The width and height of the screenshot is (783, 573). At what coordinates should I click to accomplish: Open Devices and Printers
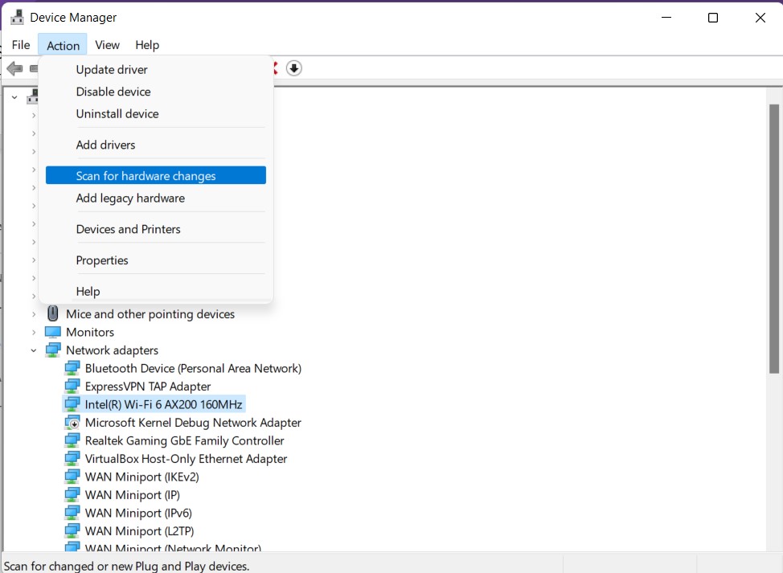(129, 229)
